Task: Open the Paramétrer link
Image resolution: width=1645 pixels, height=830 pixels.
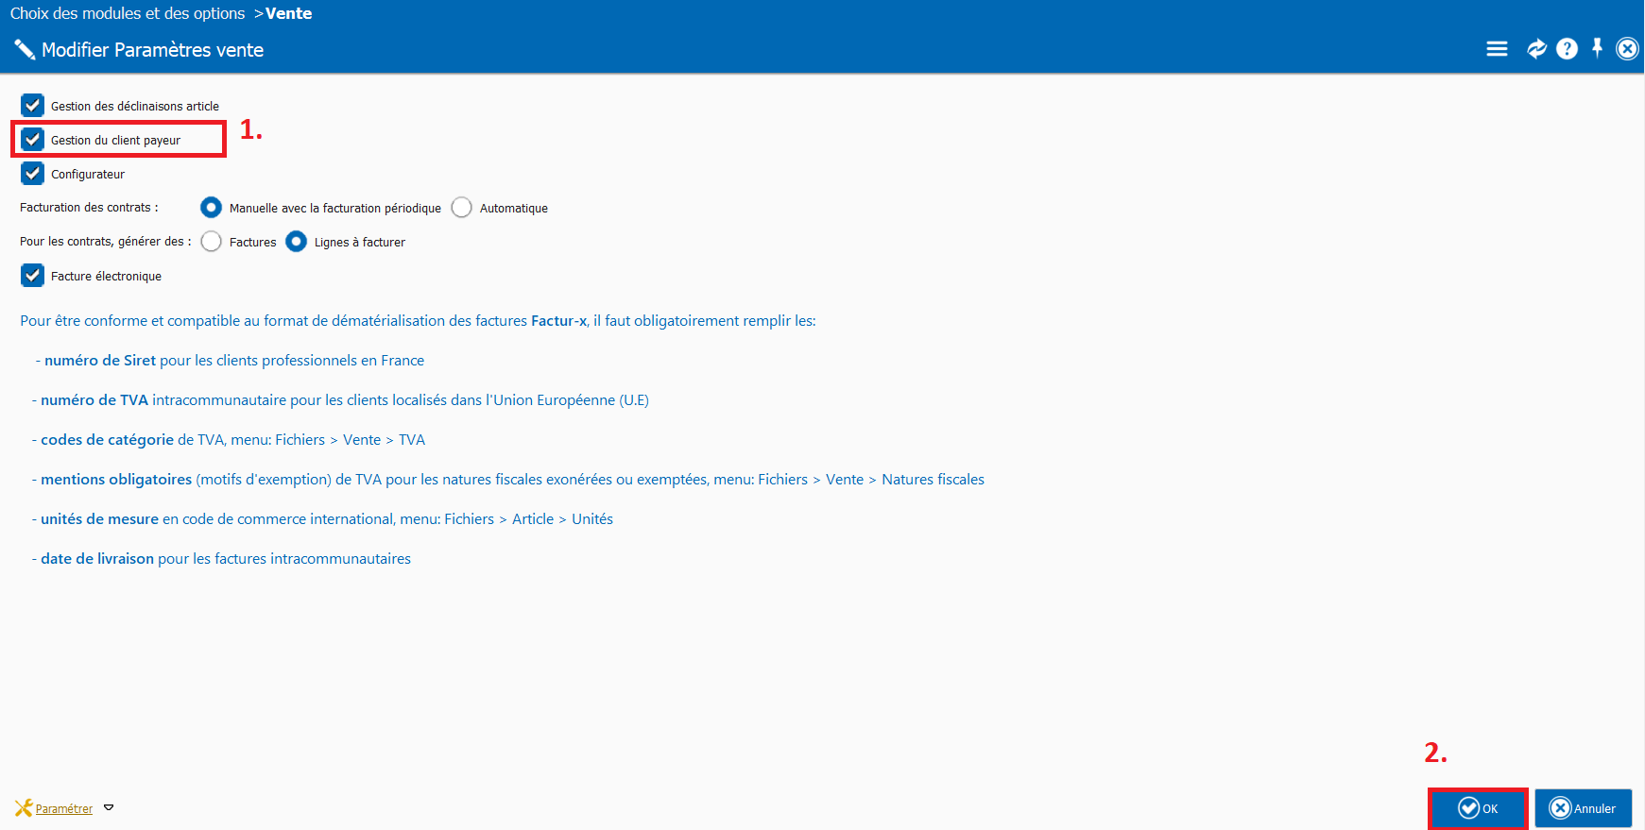Action: [x=64, y=809]
